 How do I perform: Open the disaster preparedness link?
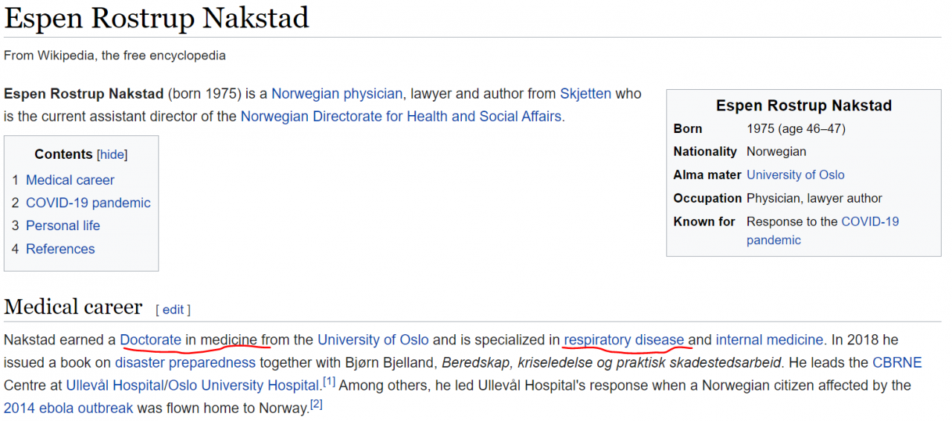click(185, 363)
